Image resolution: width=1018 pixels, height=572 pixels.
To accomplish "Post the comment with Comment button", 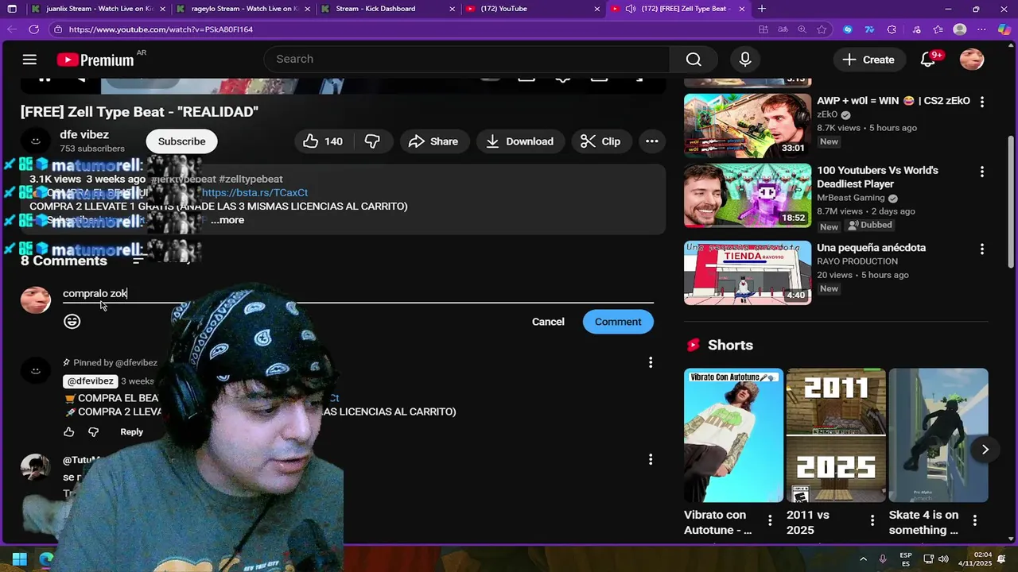I will 618,322.
